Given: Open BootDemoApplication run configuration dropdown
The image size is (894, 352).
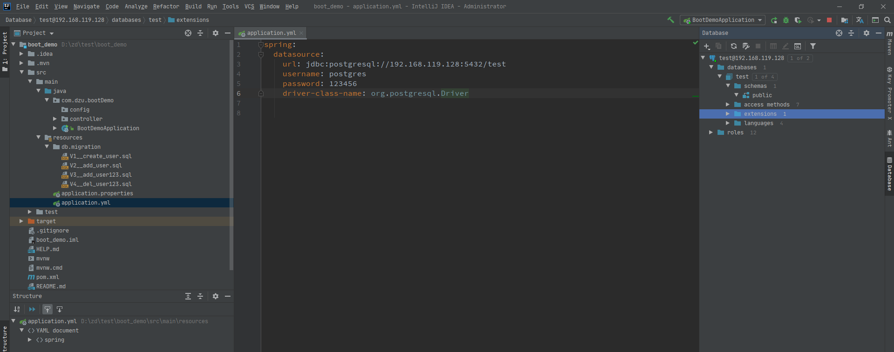Looking at the screenshot, I should (x=723, y=20).
